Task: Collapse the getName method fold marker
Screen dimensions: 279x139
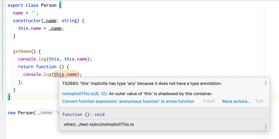Action: pos(6,52)
